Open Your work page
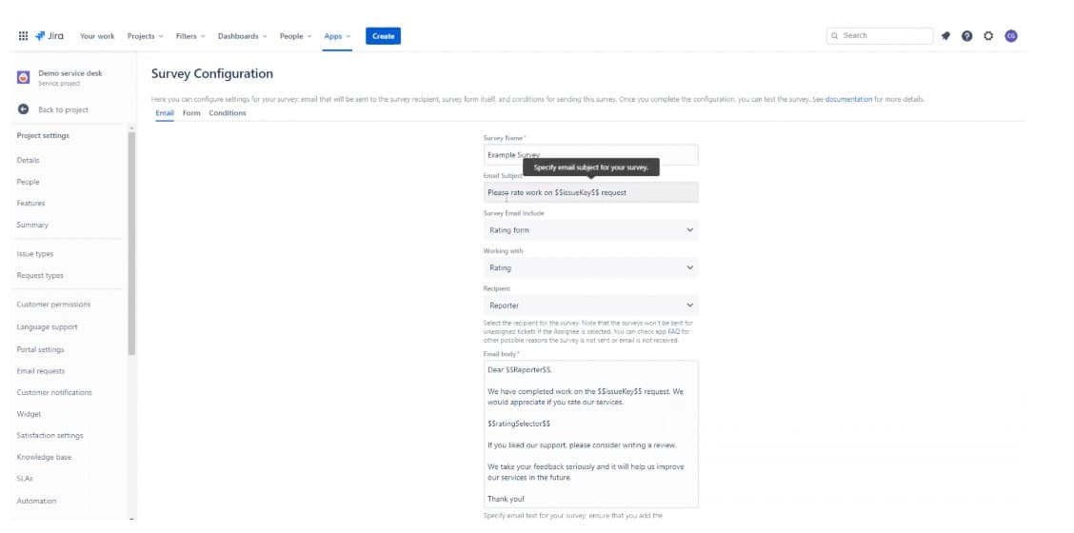 click(x=97, y=36)
